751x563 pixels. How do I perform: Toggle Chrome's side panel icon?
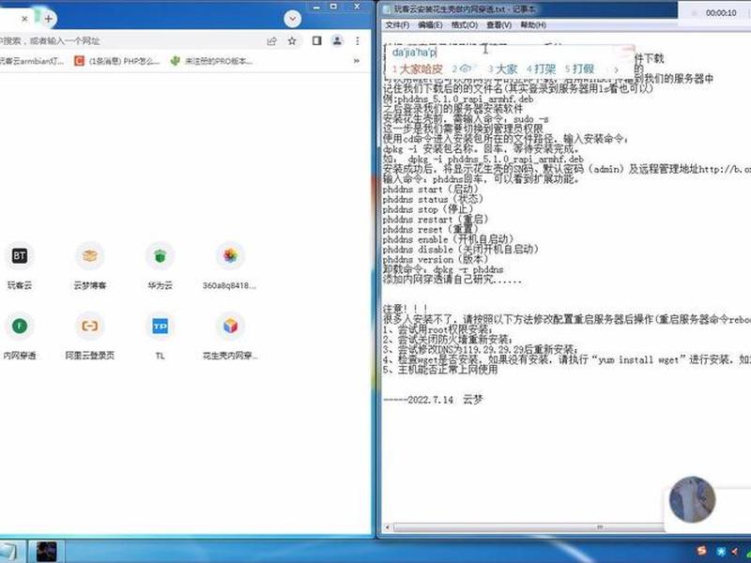tap(316, 41)
